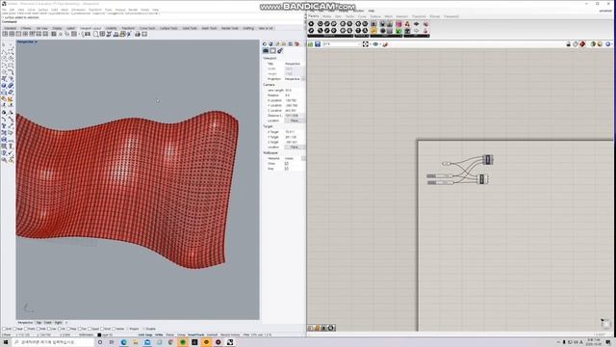The width and height of the screenshot is (616, 347).
Task: Toggle Gumball in status bar
Action: click(212, 335)
